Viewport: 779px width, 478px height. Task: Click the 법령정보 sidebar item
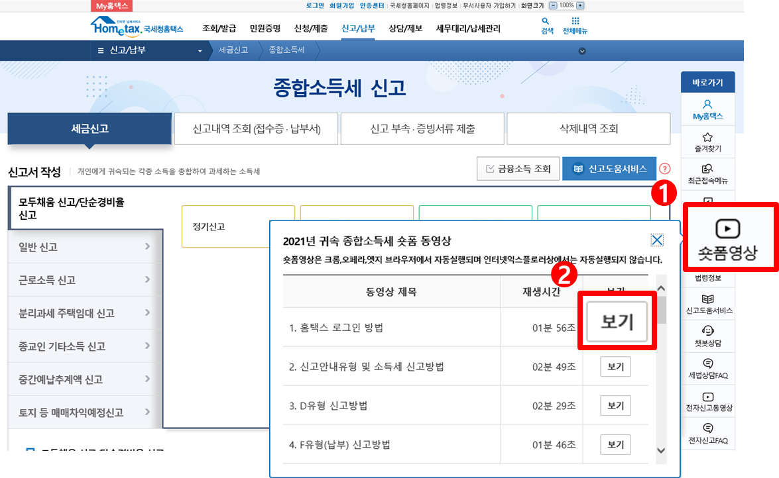[708, 278]
